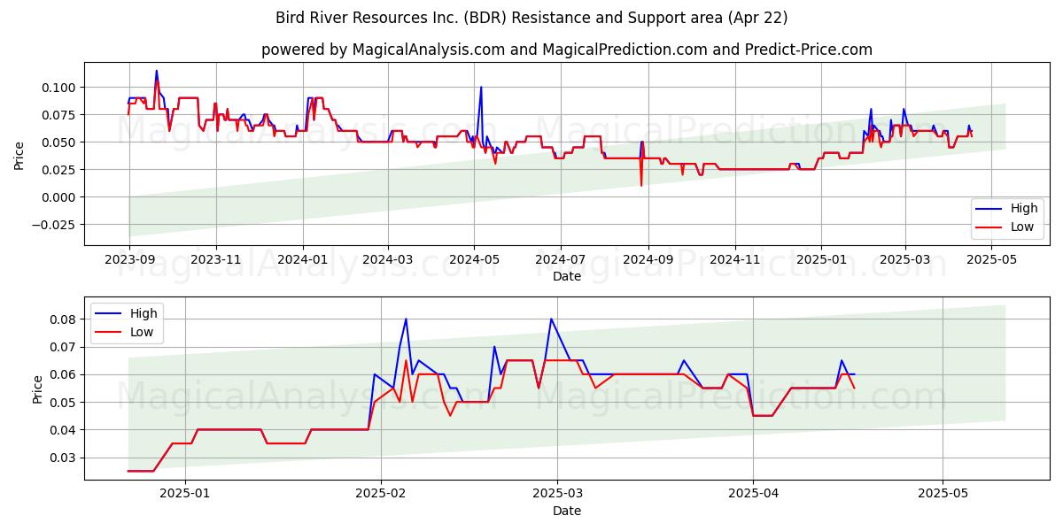The height and width of the screenshot is (531, 1063).
Task: Click the 'Price' y-axis label of the lower chart
Action: click(37, 389)
